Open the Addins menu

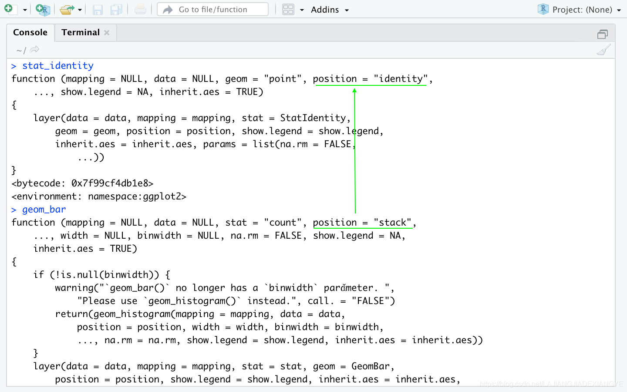click(x=330, y=10)
